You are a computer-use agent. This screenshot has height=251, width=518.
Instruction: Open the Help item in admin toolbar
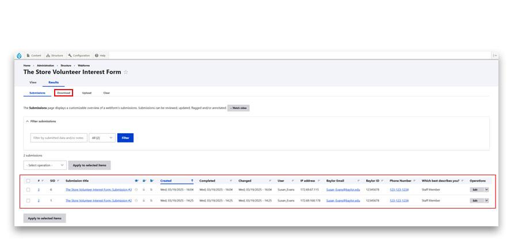point(100,55)
